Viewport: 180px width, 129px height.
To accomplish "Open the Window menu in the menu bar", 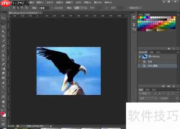I will point(98,2).
